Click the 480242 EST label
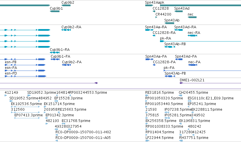Viewport: 241px width, 142px height. [195, 127]
